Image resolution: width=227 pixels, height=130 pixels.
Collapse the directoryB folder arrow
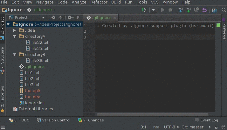click(15, 55)
